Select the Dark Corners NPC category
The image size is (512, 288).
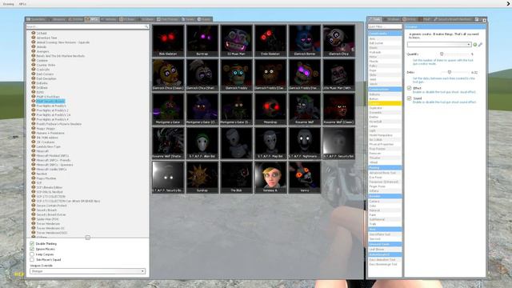point(45,74)
